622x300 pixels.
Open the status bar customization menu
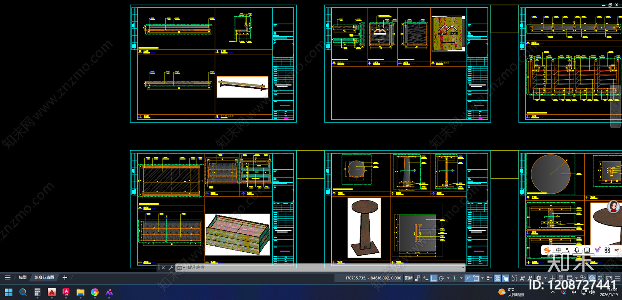pyautogui.click(x=617, y=278)
